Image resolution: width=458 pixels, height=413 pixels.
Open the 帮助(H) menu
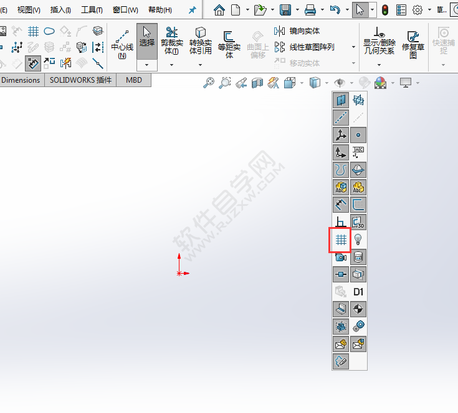160,10
